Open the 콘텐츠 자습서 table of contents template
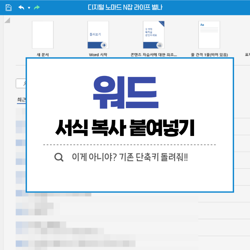This screenshot has width=250, height=250. click(154, 35)
